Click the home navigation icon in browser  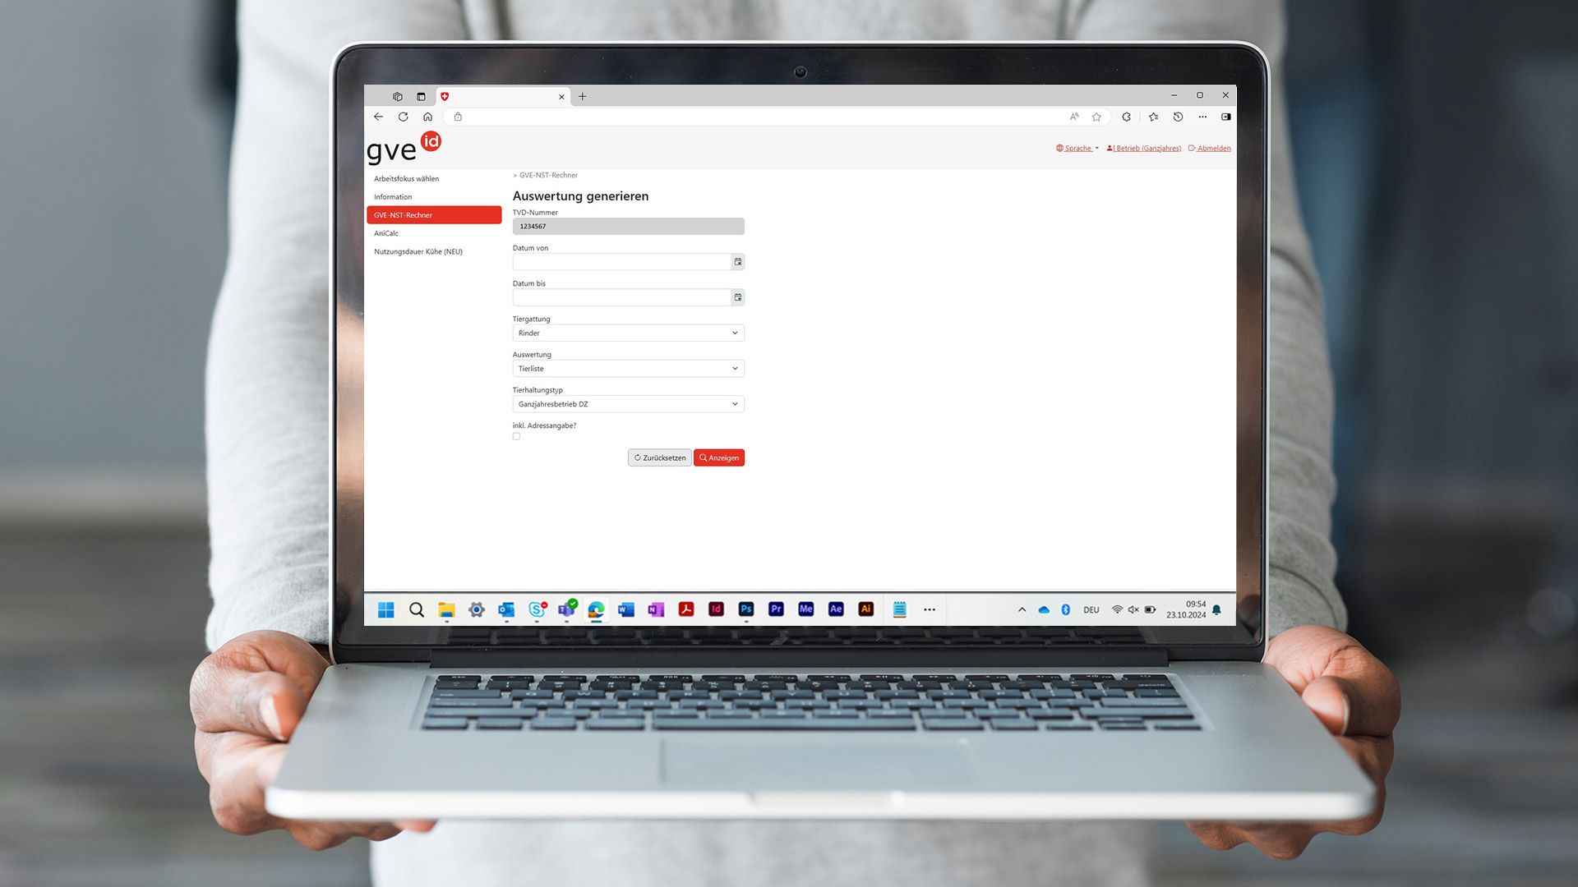(x=427, y=117)
